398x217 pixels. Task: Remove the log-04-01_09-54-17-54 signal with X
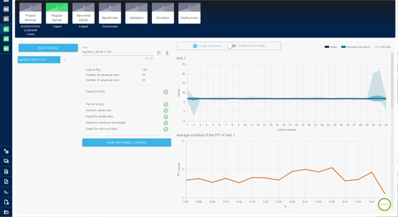pyautogui.click(x=65, y=60)
